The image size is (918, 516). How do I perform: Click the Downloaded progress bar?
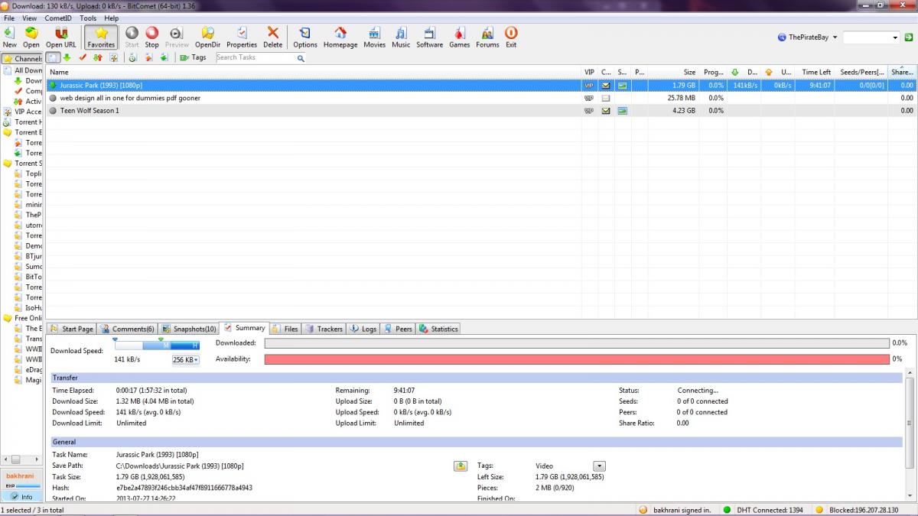tap(577, 343)
